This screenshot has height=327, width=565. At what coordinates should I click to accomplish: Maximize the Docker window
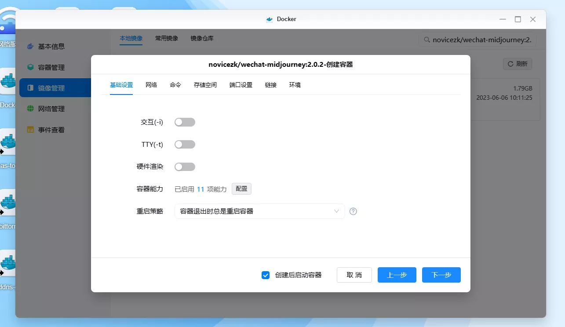pyautogui.click(x=518, y=19)
